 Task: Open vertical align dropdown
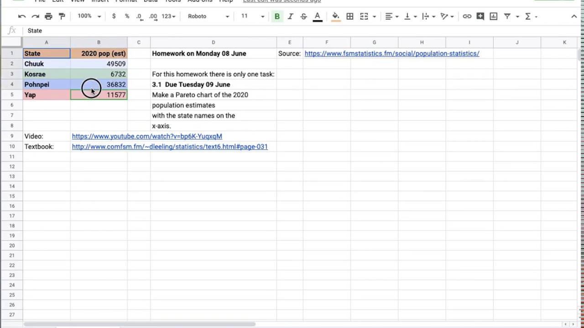410,16
